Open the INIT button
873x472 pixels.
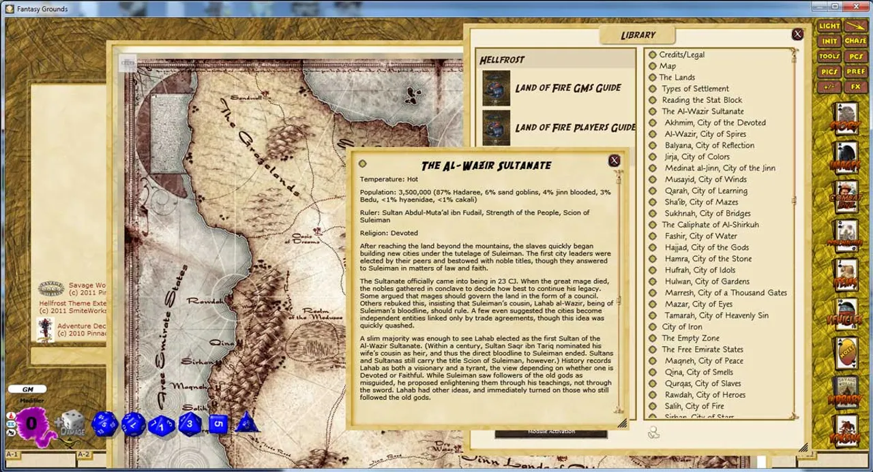click(x=829, y=42)
